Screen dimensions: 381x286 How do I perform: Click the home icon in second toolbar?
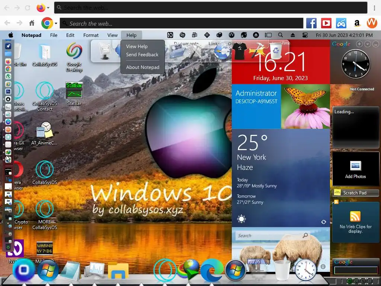[x=32, y=23]
